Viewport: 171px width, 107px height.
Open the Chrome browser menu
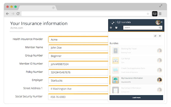pos(160,13)
